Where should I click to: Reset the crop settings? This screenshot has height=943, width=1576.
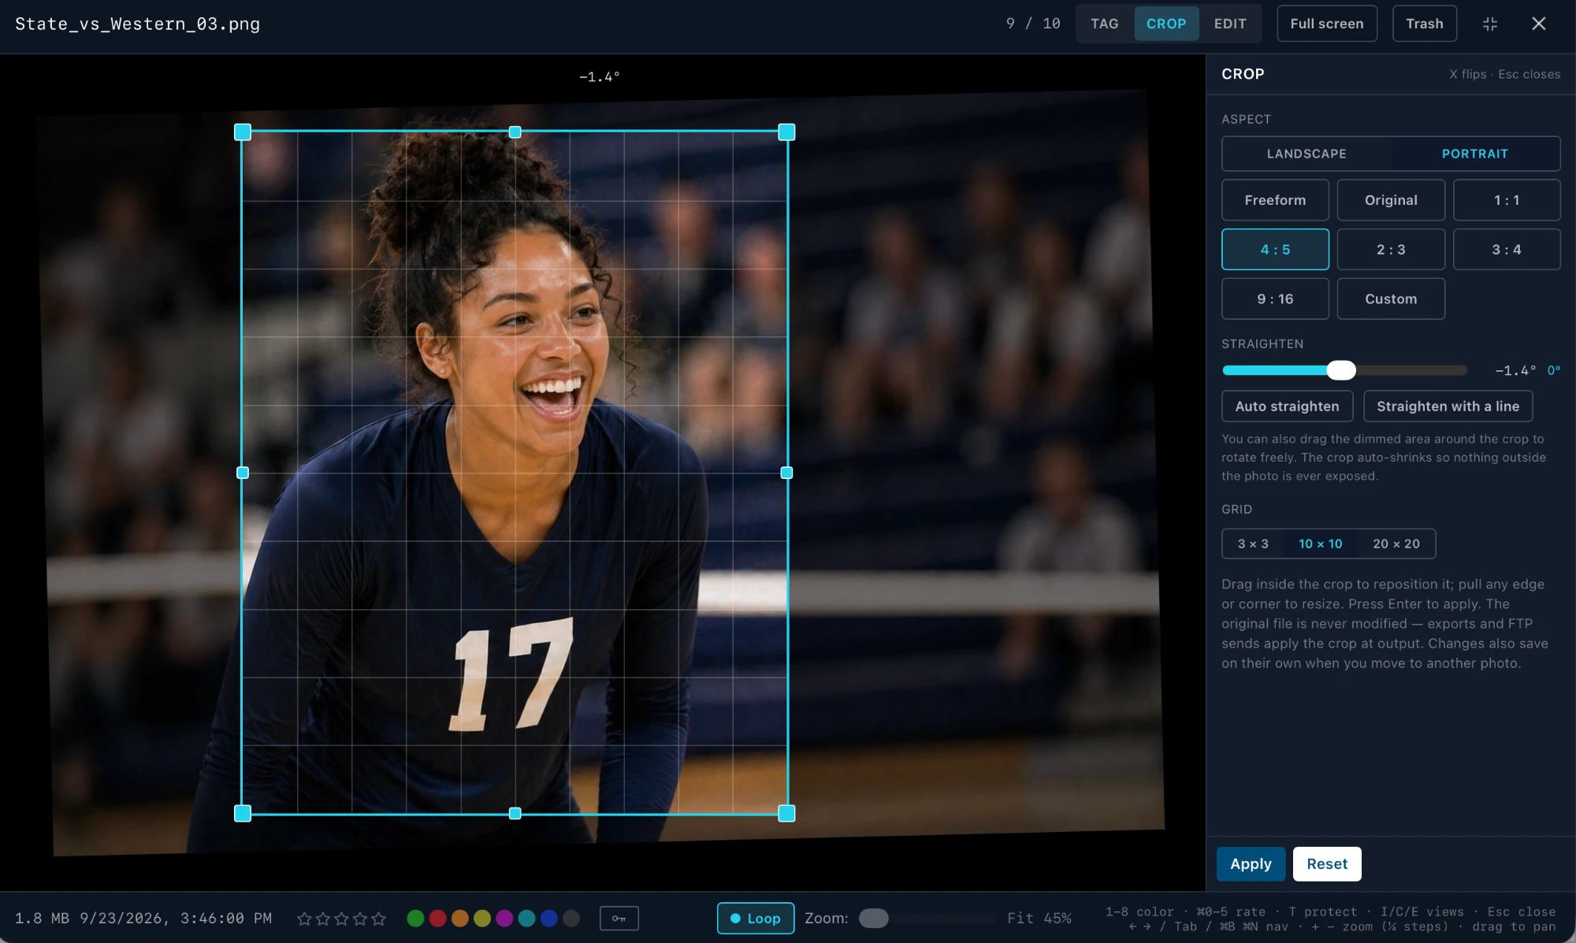tap(1327, 863)
